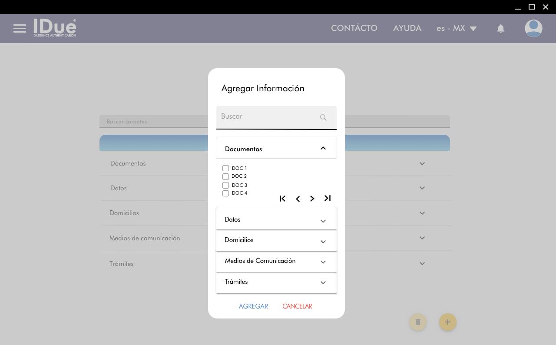
Task: Open the AYUDA menu item
Action: (407, 28)
